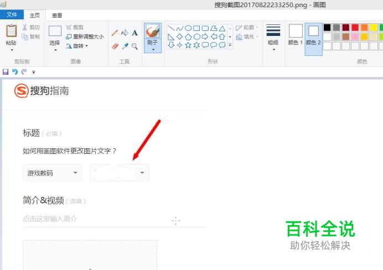Select the Rectangle shape
The height and width of the screenshot is (270, 383).
pyautogui.click(x=196, y=28)
